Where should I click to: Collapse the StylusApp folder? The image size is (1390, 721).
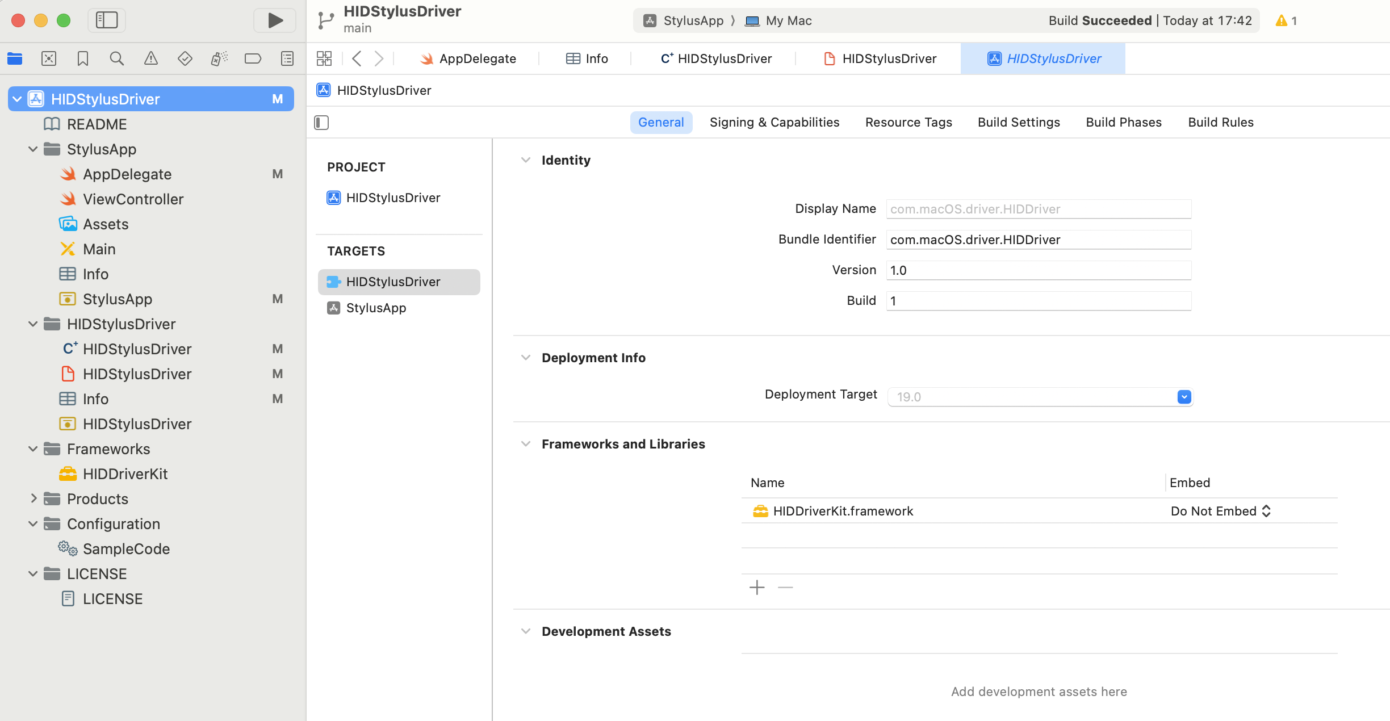coord(33,149)
